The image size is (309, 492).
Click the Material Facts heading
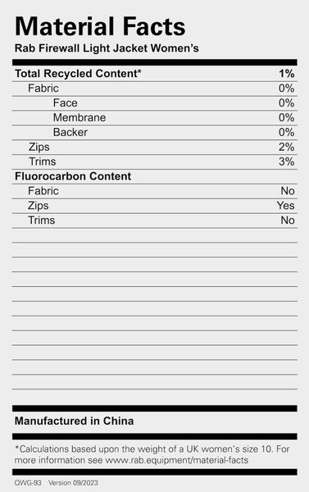click(100, 26)
